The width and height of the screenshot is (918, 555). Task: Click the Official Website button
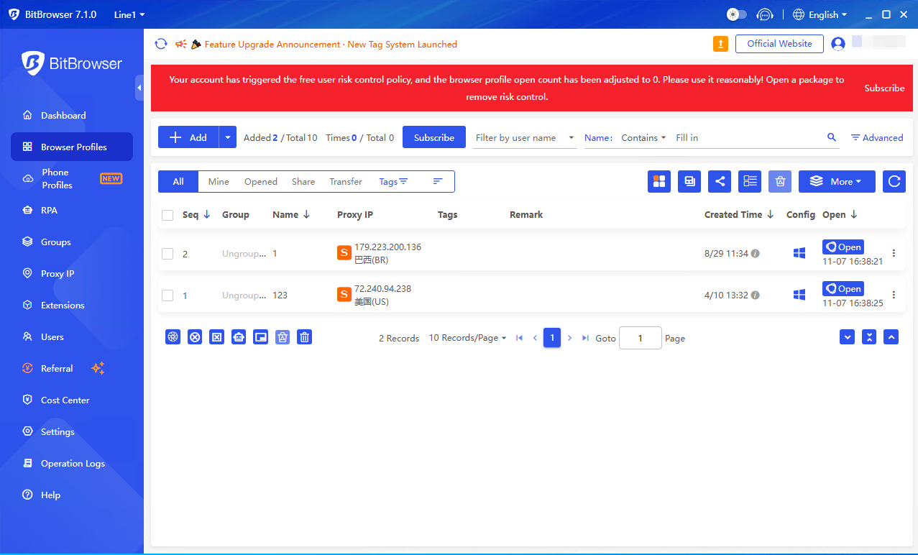pyautogui.click(x=779, y=44)
